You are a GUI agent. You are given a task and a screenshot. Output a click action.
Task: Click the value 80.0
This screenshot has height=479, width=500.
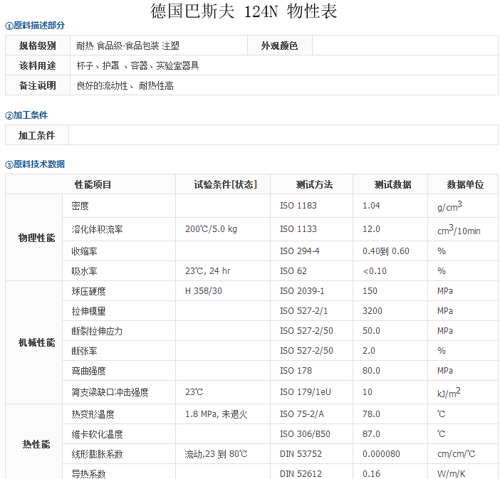tap(371, 371)
